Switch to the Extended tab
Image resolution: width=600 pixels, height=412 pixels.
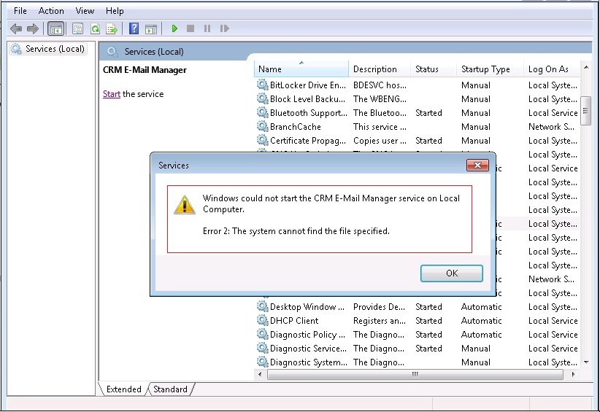coord(123,389)
